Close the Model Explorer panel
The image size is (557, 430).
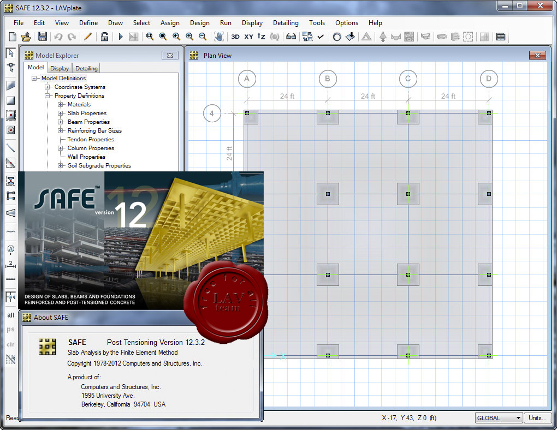pyautogui.click(x=170, y=56)
